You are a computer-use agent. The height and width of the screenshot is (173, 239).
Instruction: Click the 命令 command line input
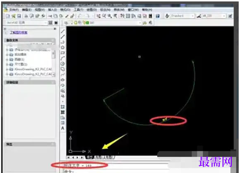click(116, 171)
